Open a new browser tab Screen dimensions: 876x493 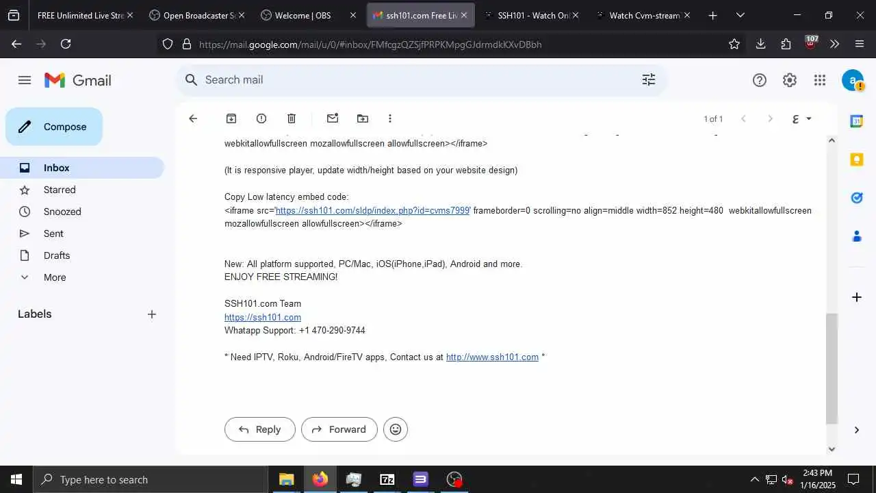(712, 15)
